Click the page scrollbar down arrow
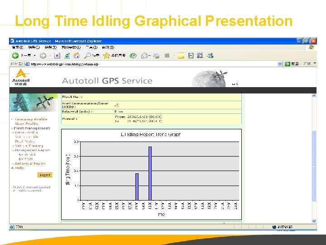The width and height of the screenshot is (326, 245). coord(314,221)
